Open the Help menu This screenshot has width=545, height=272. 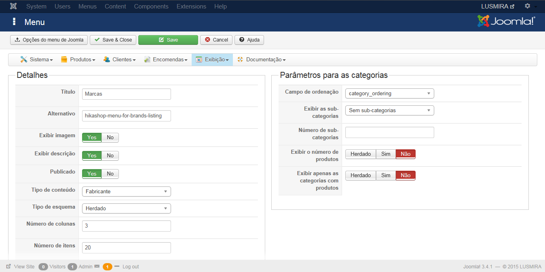(221, 6)
